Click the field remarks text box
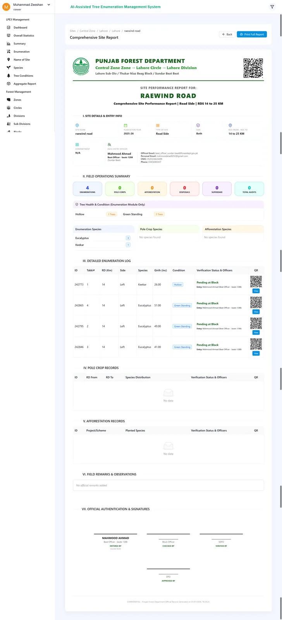 click(x=168, y=486)
